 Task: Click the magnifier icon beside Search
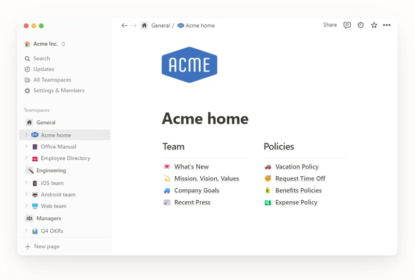pyautogui.click(x=27, y=59)
